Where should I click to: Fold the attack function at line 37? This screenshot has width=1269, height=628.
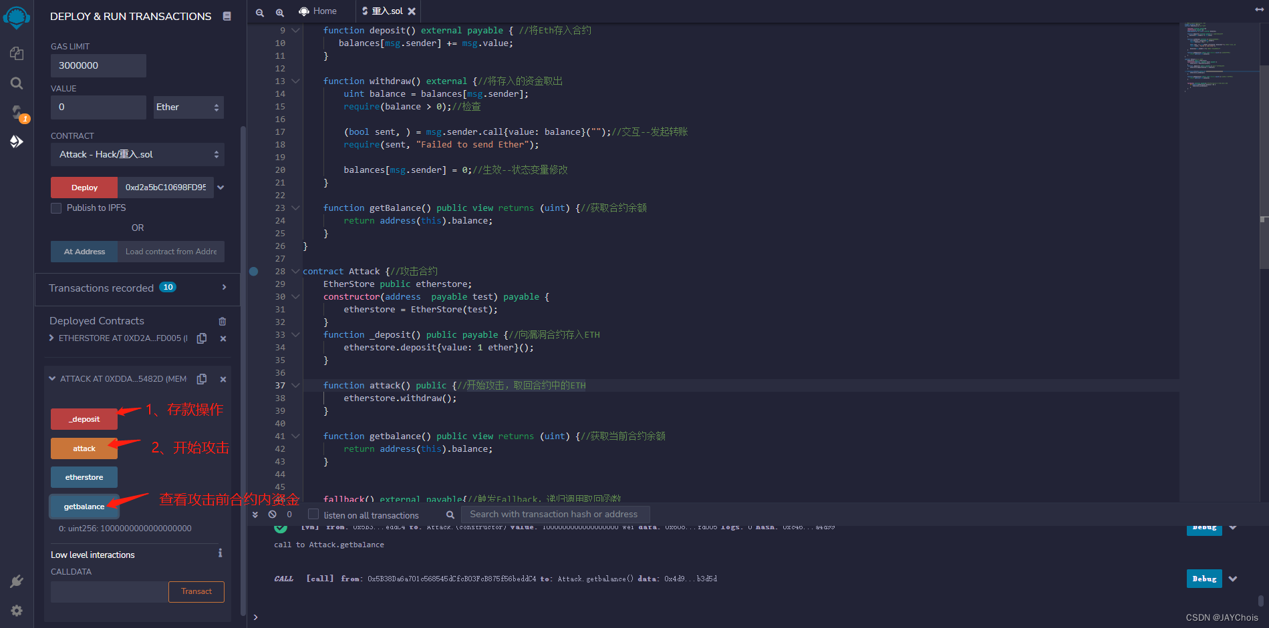[295, 386]
